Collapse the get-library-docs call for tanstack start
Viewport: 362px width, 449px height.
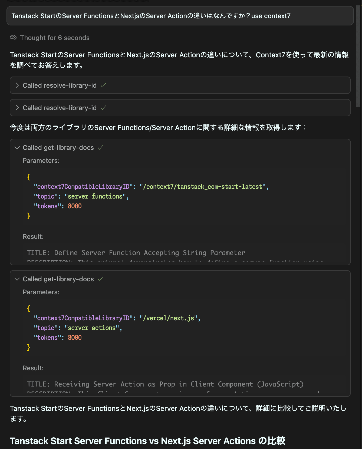coord(17,148)
